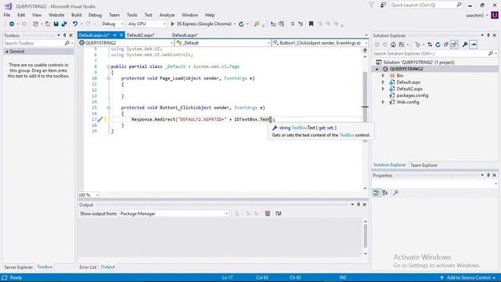501x282 pixels.
Task: Toggle Preview Selected Items in Solution Explorer
Action: click(474, 45)
